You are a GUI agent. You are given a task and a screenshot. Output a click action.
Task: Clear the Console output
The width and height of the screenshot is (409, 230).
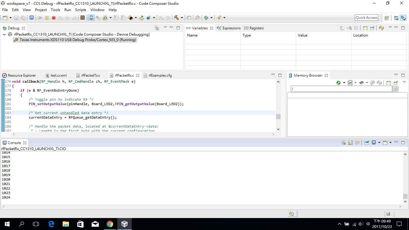click(343, 143)
